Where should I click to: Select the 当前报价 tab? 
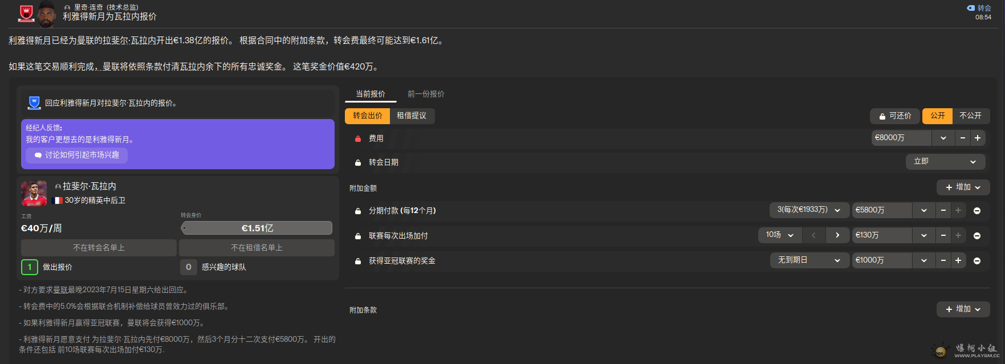tap(371, 94)
